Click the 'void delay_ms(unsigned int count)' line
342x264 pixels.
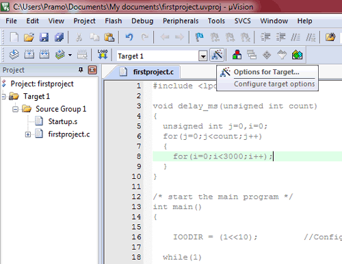[x=235, y=106]
